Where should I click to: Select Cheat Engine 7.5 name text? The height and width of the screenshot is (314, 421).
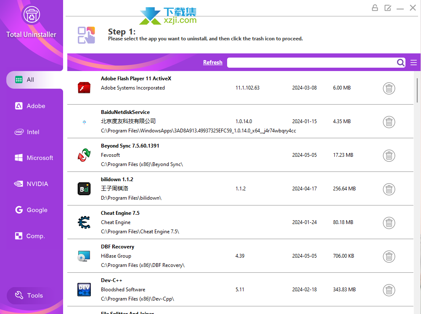(120, 213)
